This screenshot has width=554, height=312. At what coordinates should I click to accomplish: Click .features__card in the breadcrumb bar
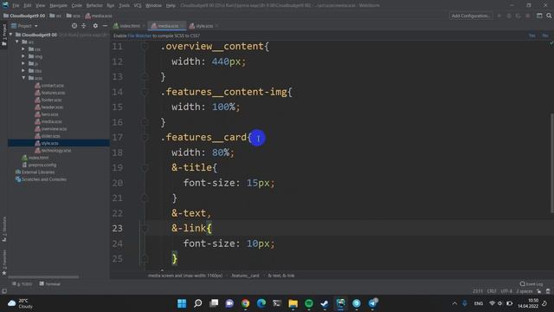[x=245, y=276]
